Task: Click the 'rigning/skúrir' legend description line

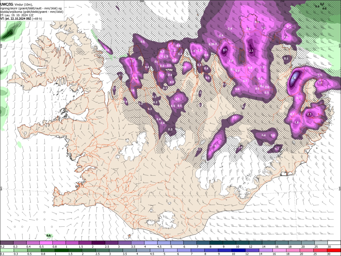Action: (31, 8)
